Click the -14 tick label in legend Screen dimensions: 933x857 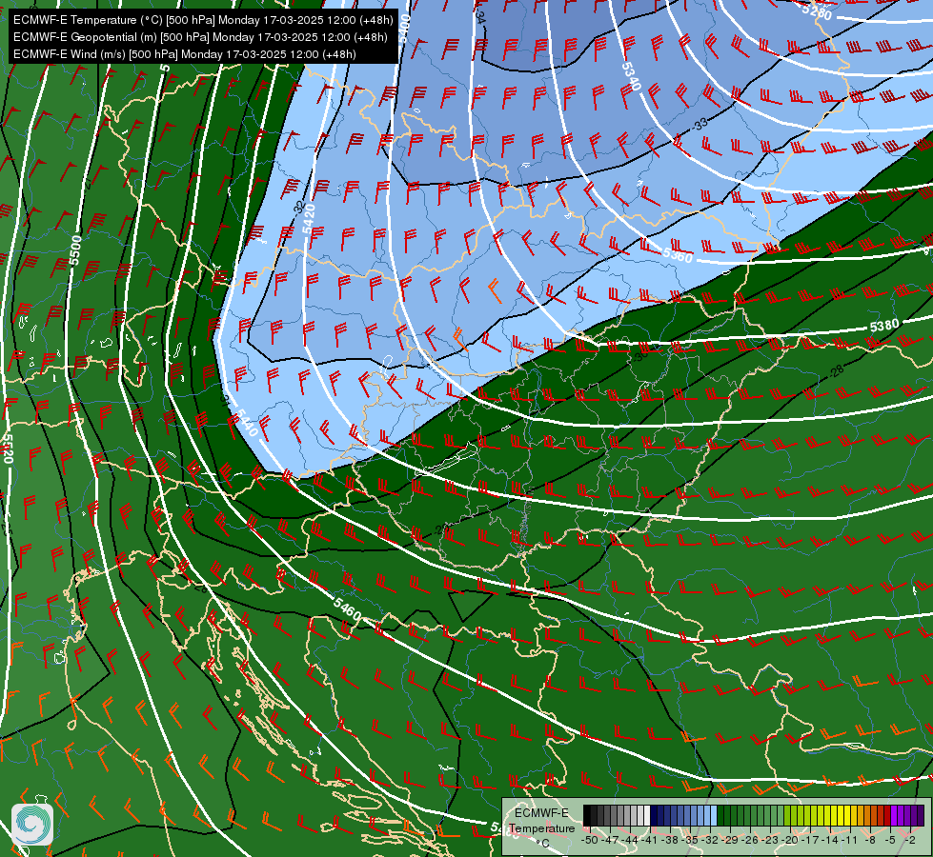[829, 840]
